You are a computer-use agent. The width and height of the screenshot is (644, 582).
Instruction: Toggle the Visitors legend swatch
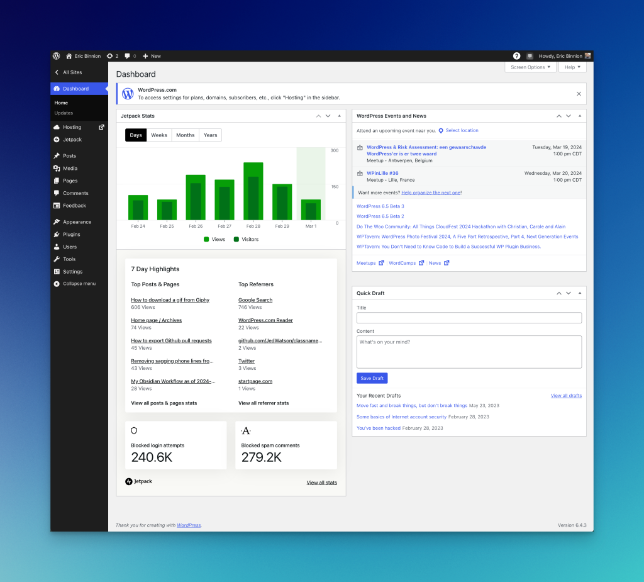point(236,239)
